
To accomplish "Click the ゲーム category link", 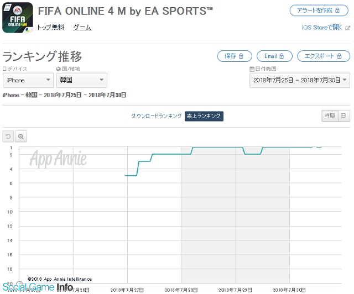I will [x=82, y=28].
